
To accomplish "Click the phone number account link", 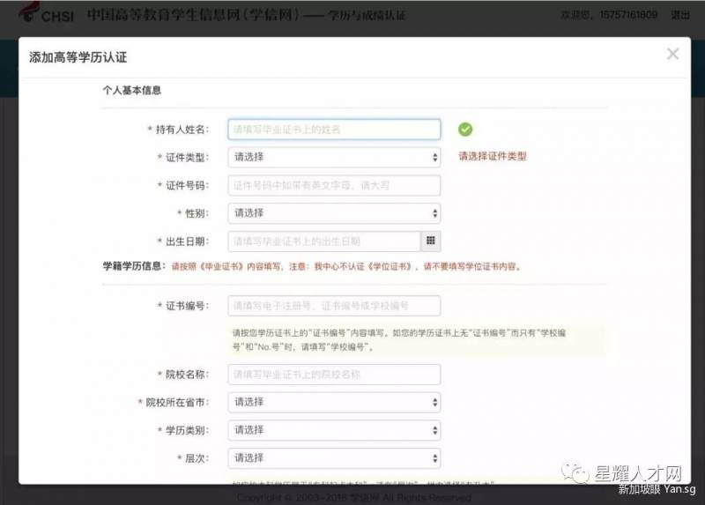I will point(629,16).
